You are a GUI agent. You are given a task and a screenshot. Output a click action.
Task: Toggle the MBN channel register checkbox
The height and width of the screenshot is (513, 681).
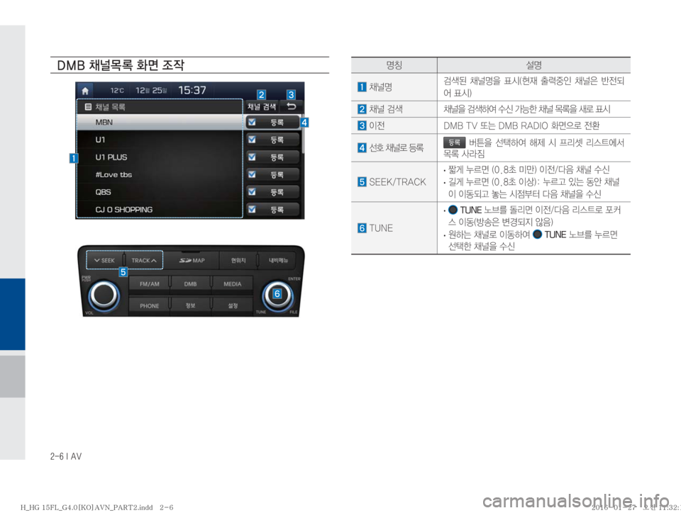(x=253, y=122)
